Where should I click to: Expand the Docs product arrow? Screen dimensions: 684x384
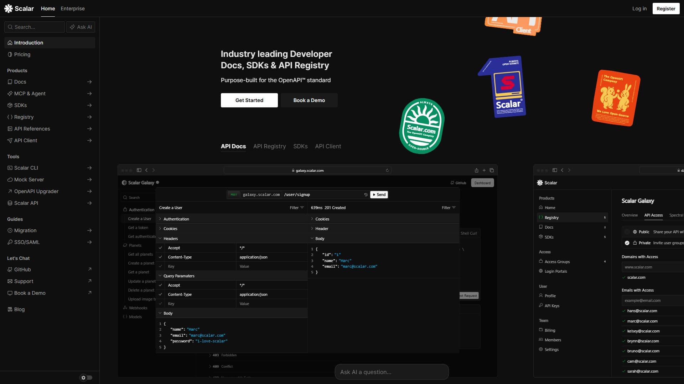tap(89, 82)
